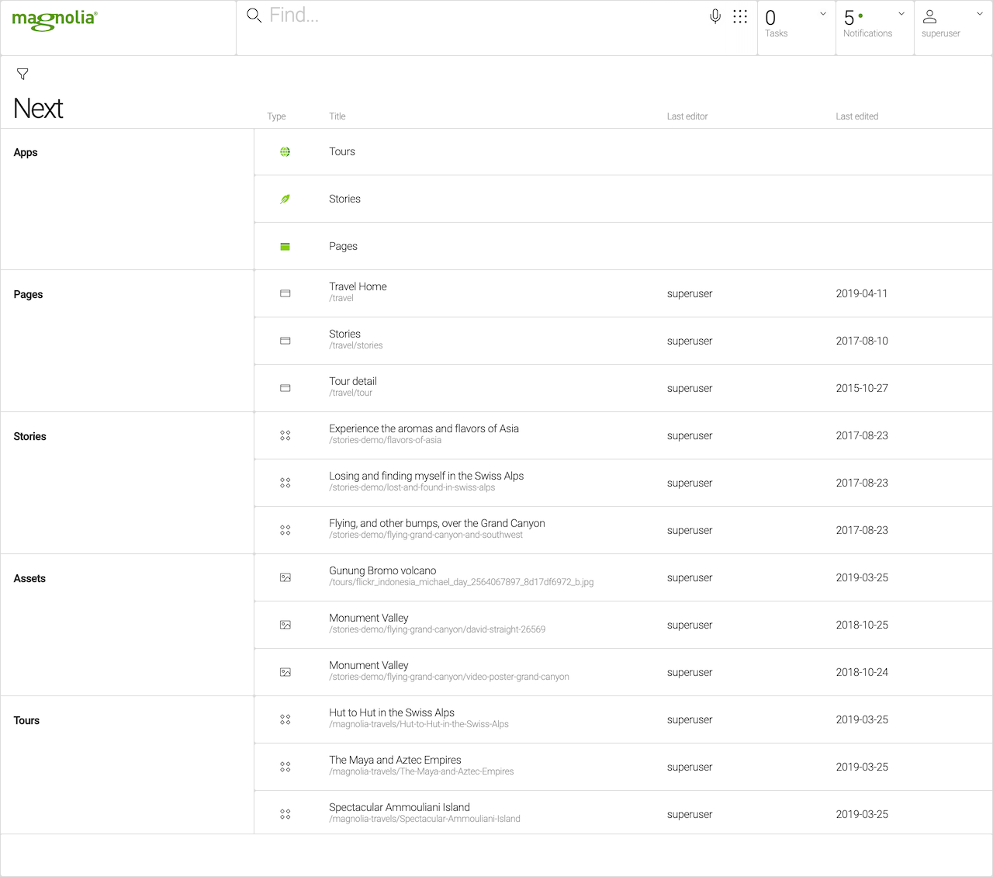Click the superuser profile icon

tap(929, 16)
